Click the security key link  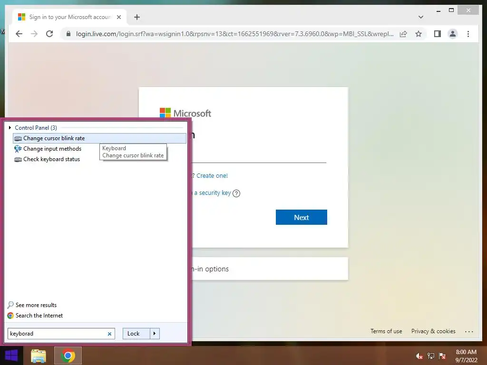[213, 193]
